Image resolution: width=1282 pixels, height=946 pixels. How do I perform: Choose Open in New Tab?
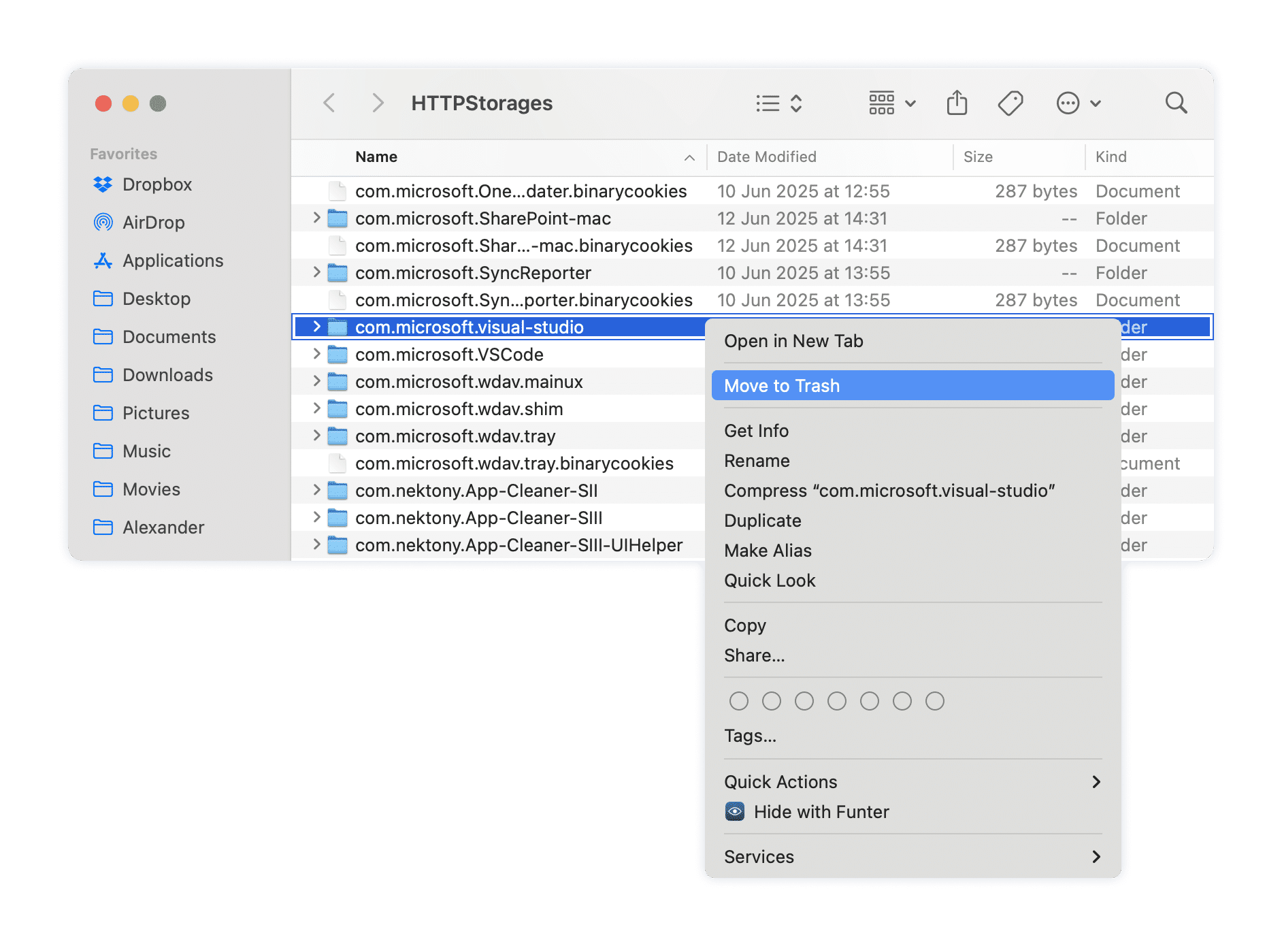[793, 340]
